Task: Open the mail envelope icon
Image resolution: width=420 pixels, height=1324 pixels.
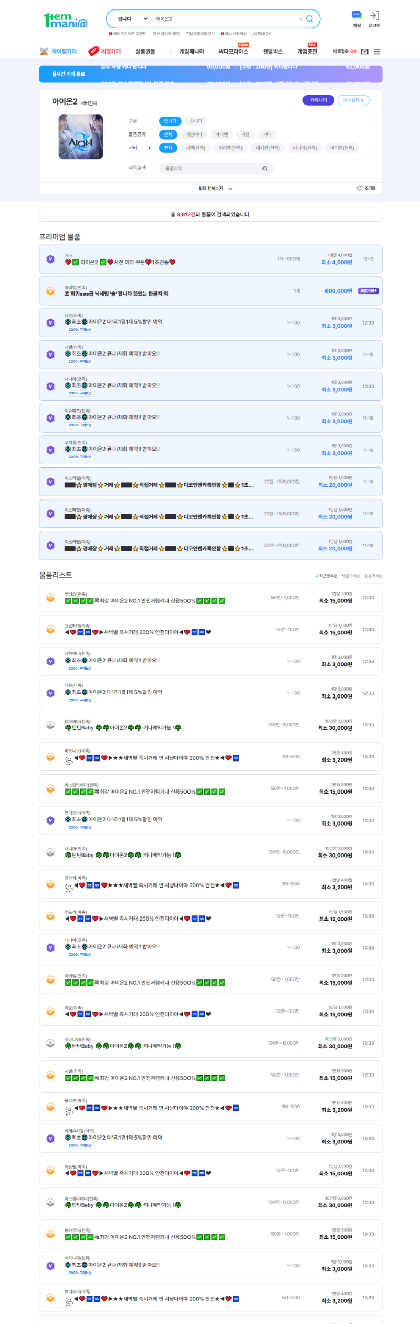Action: tap(365, 51)
